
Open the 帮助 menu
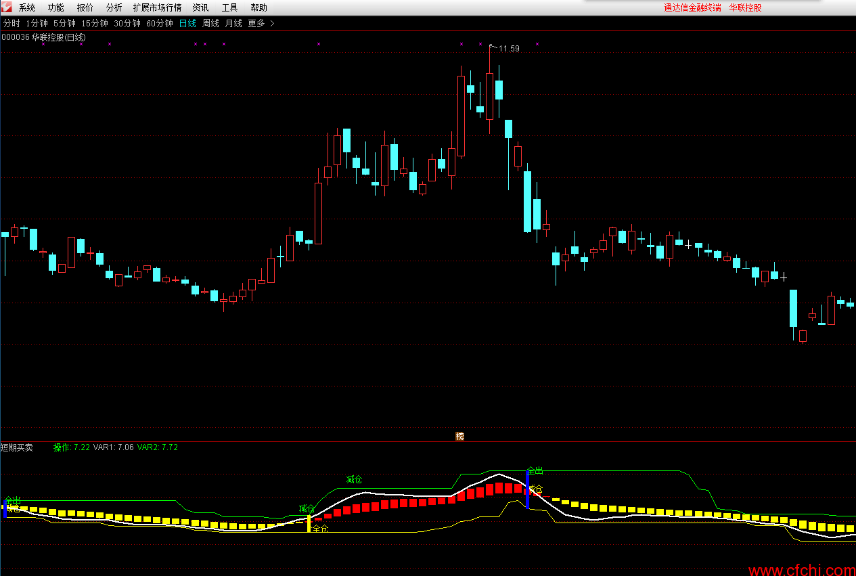(x=258, y=8)
